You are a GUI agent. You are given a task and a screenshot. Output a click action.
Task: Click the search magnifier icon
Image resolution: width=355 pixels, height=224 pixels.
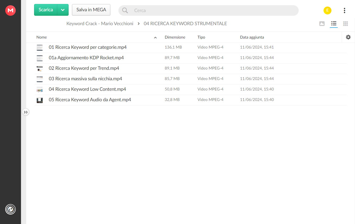(125, 10)
